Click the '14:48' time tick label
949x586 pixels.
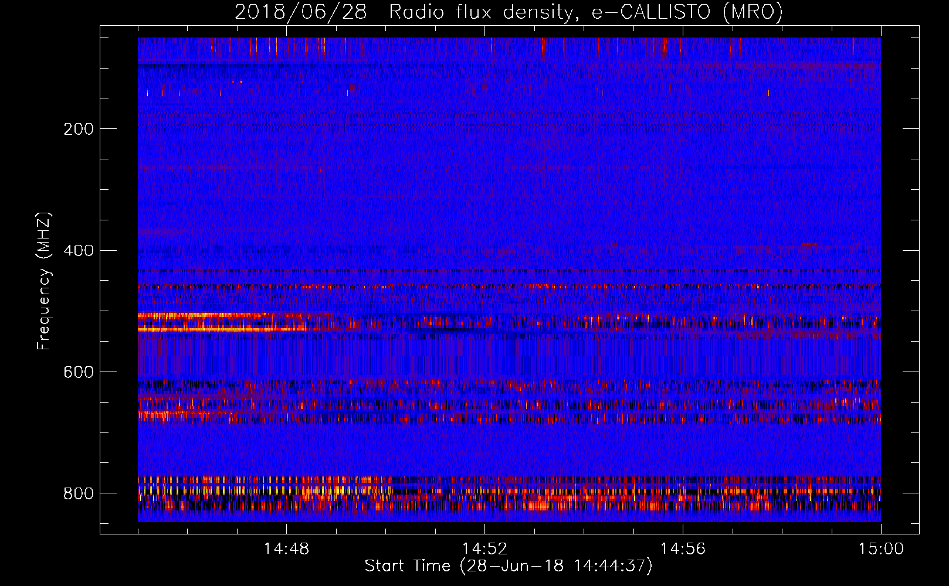286,549
